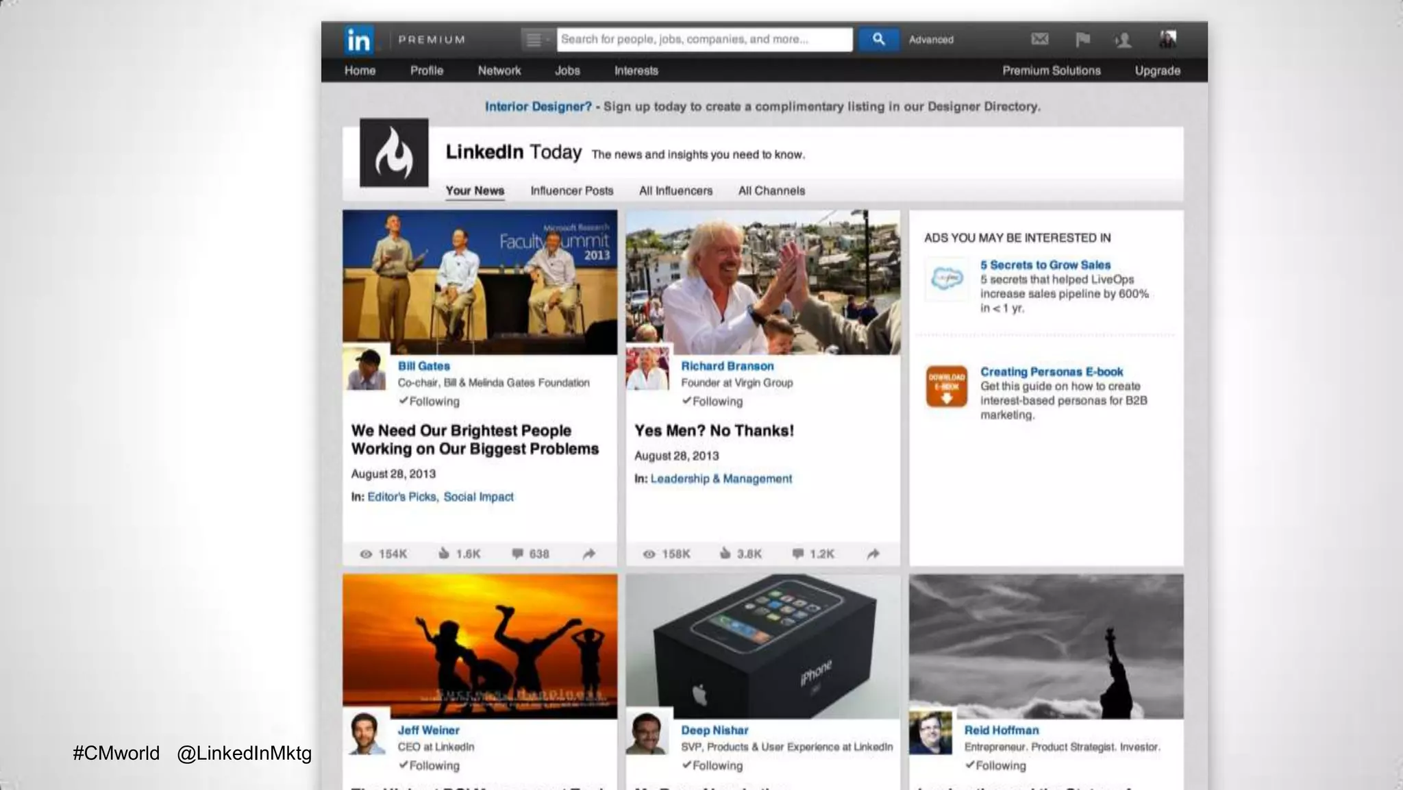Switch to the Influencer Posts tab
The width and height of the screenshot is (1403, 790).
pos(571,191)
